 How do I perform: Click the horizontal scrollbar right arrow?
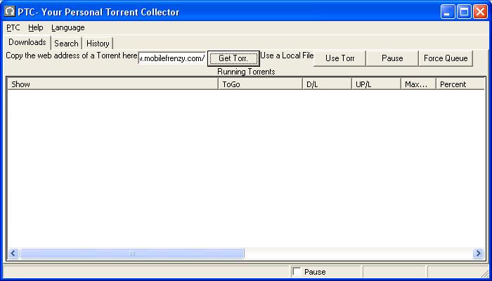coord(478,253)
